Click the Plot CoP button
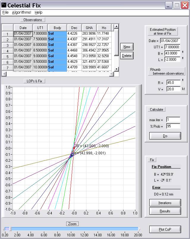 coord(165,230)
